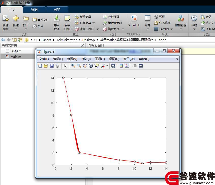Insert a colorbar into the figure
The image size is (215, 185).
pos(121,66)
